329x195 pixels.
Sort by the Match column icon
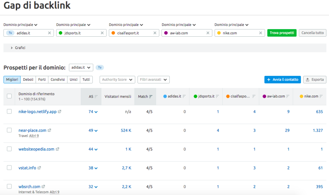click(151, 96)
